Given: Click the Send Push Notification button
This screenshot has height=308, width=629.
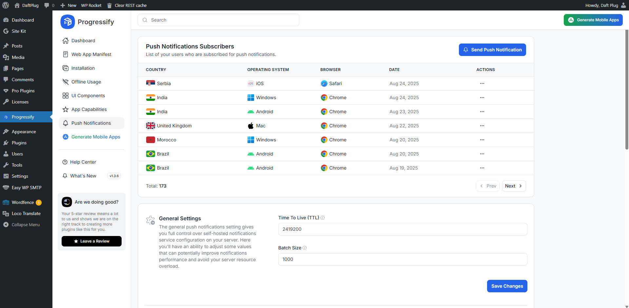Looking at the screenshot, I should tap(492, 50).
